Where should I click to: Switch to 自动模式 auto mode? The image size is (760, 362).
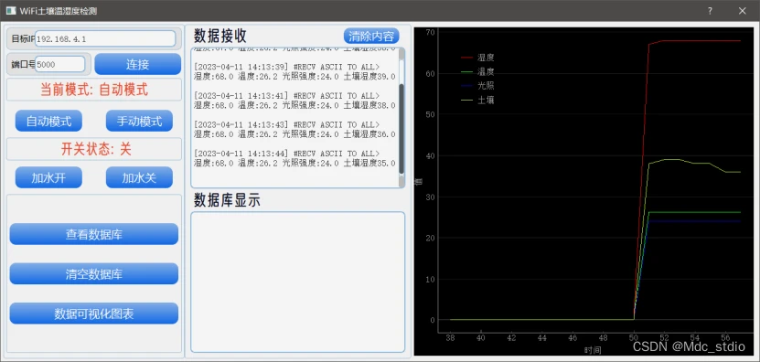(x=48, y=122)
